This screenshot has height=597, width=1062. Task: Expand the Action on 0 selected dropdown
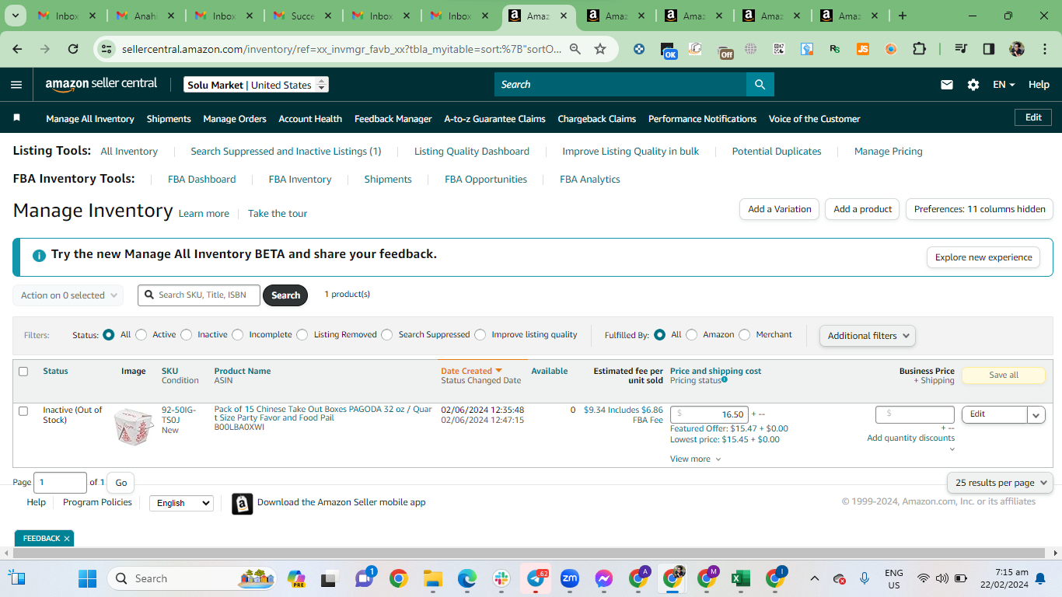point(68,295)
